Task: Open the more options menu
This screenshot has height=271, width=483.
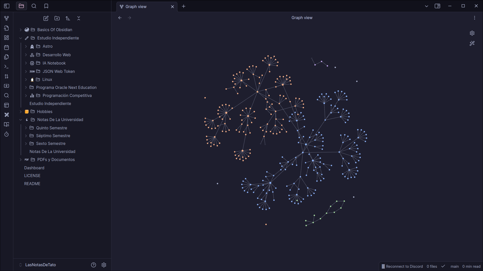Action: tap(474, 18)
